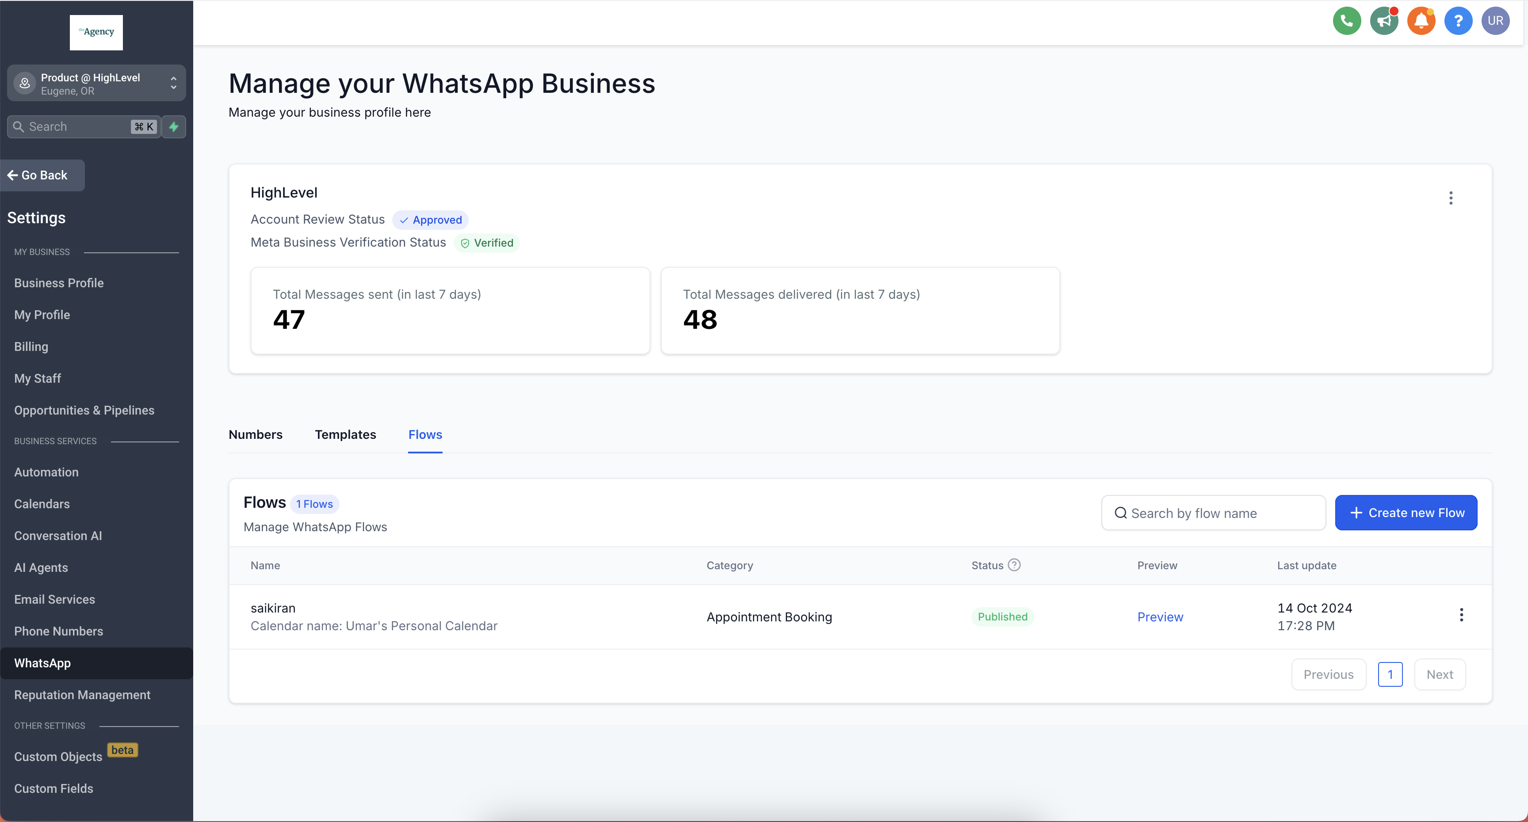Click the blue help question mark icon
1528x822 pixels.
click(x=1458, y=21)
